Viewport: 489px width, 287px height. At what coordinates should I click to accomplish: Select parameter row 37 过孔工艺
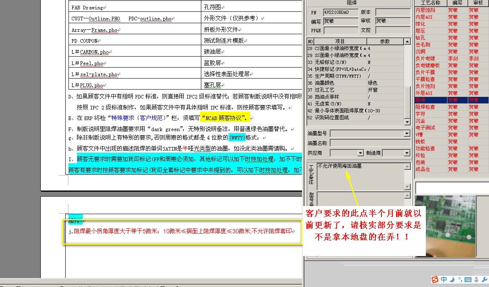pyautogui.click(x=355, y=90)
